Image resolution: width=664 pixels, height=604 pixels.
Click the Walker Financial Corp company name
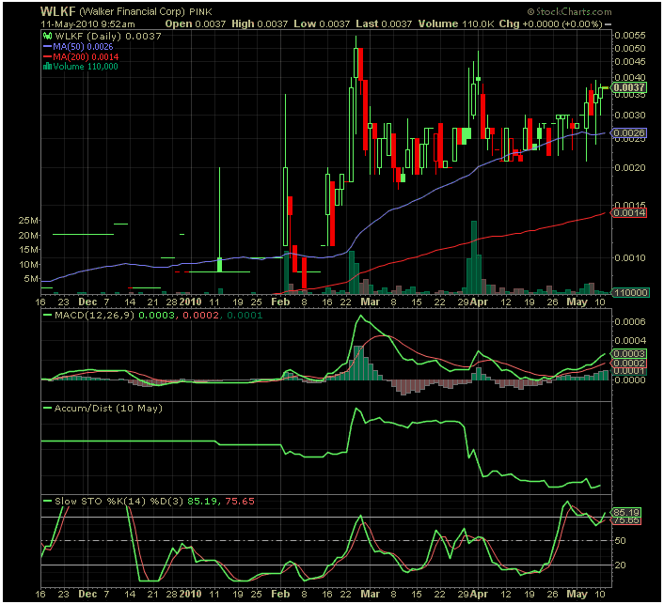(x=132, y=12)
